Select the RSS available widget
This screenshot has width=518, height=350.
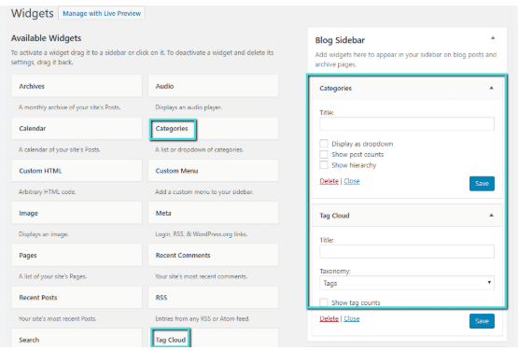point(213,298)
